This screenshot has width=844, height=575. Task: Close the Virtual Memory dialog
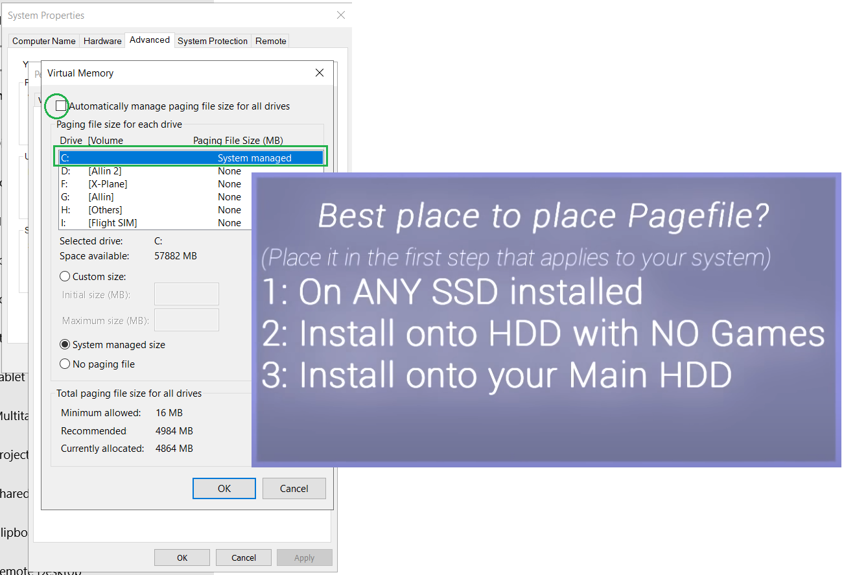coord(319,73)
